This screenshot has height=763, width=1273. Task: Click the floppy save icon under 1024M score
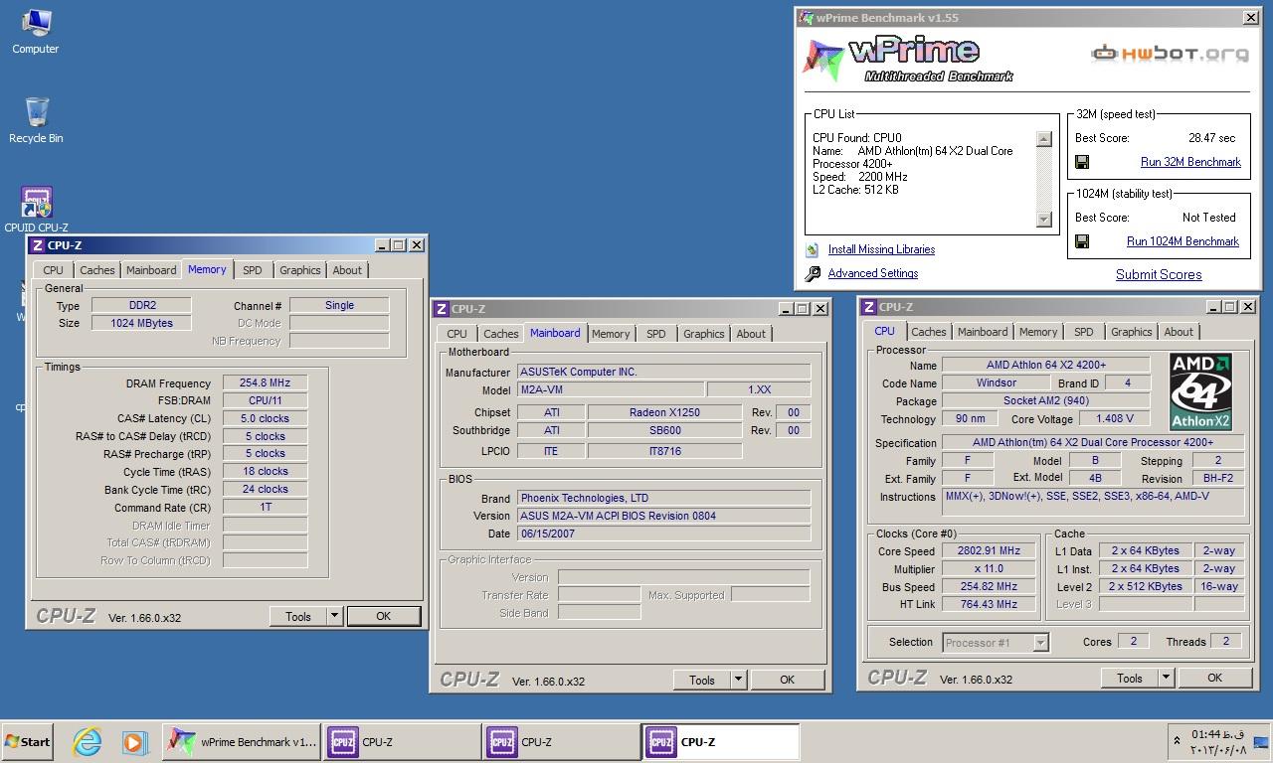pyautogui.click(x=1082, y=241)
